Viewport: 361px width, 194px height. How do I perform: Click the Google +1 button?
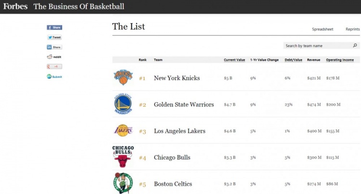(54, 66)
